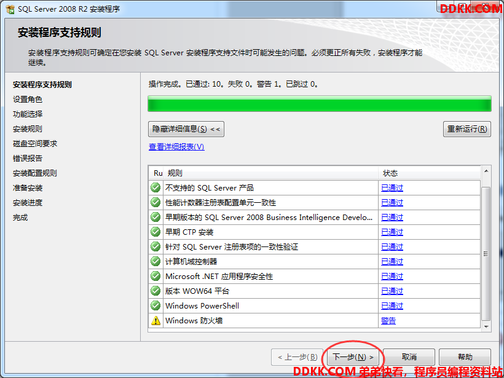Select 错误报告 in the left step list
The height and width of the screenshot is (378, 504).
tap(27, 159)
